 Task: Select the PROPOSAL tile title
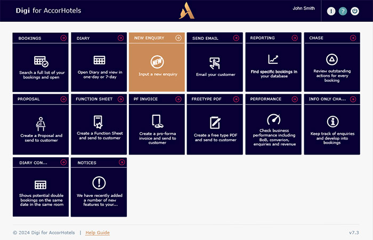29,99
